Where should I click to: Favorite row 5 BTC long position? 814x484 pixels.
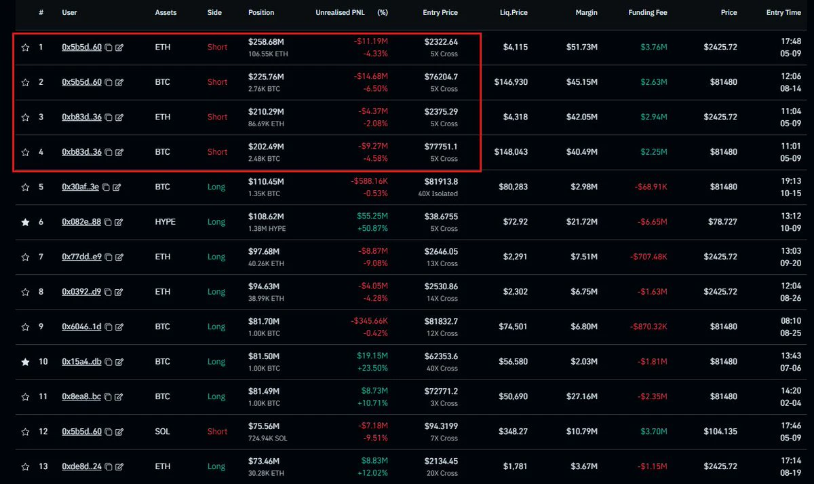pos(26,187)
